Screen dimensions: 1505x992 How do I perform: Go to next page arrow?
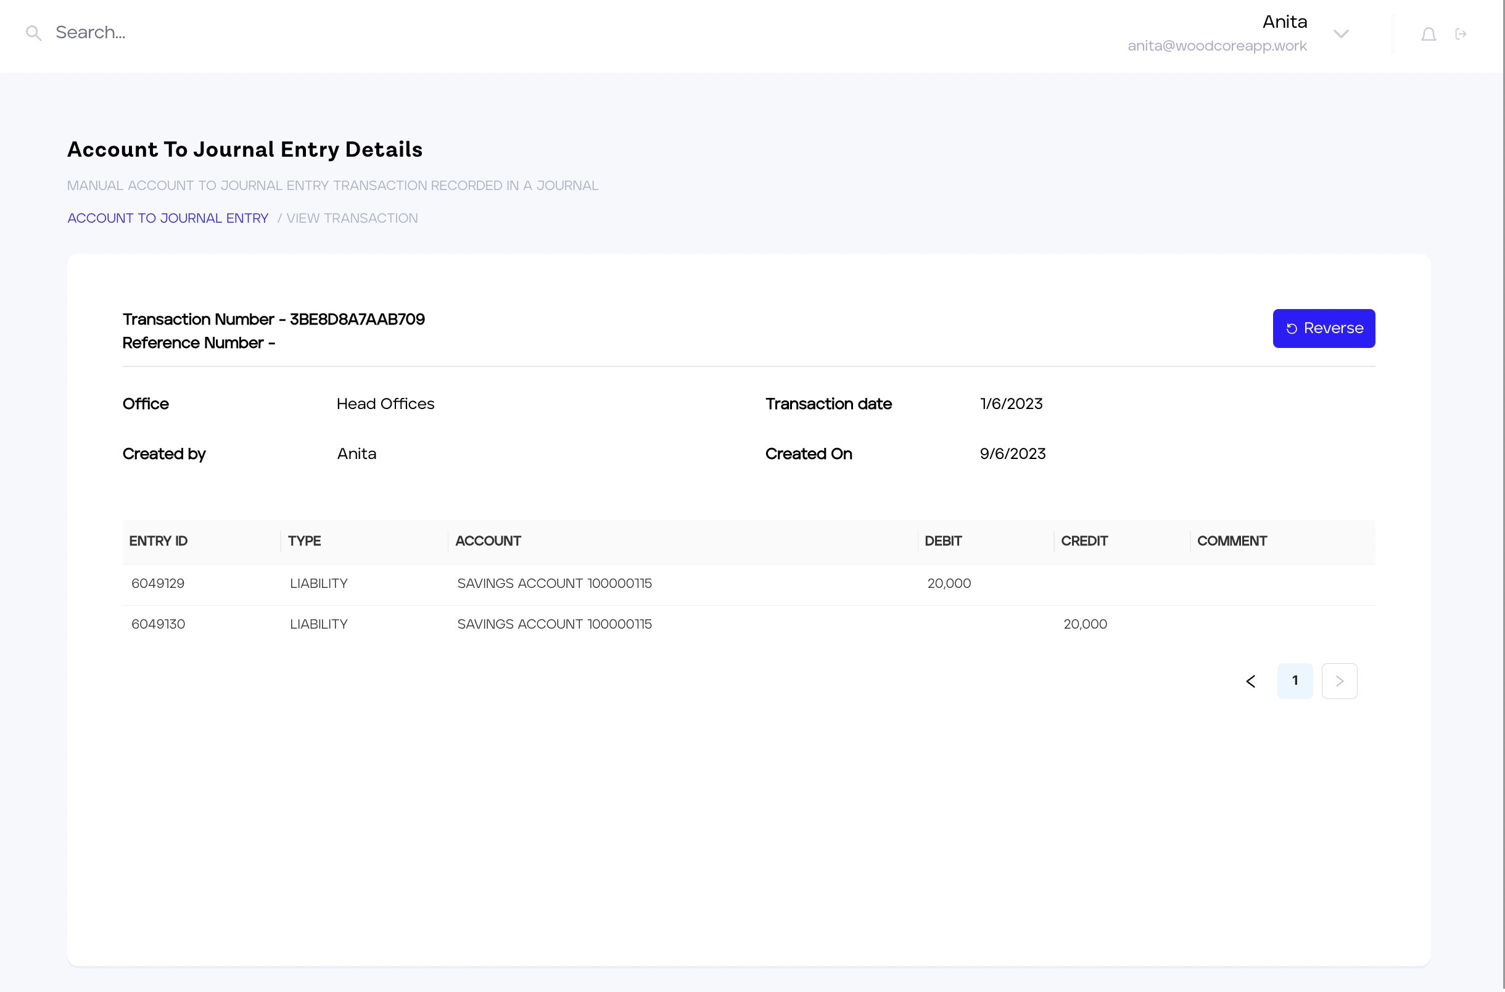1338,681
